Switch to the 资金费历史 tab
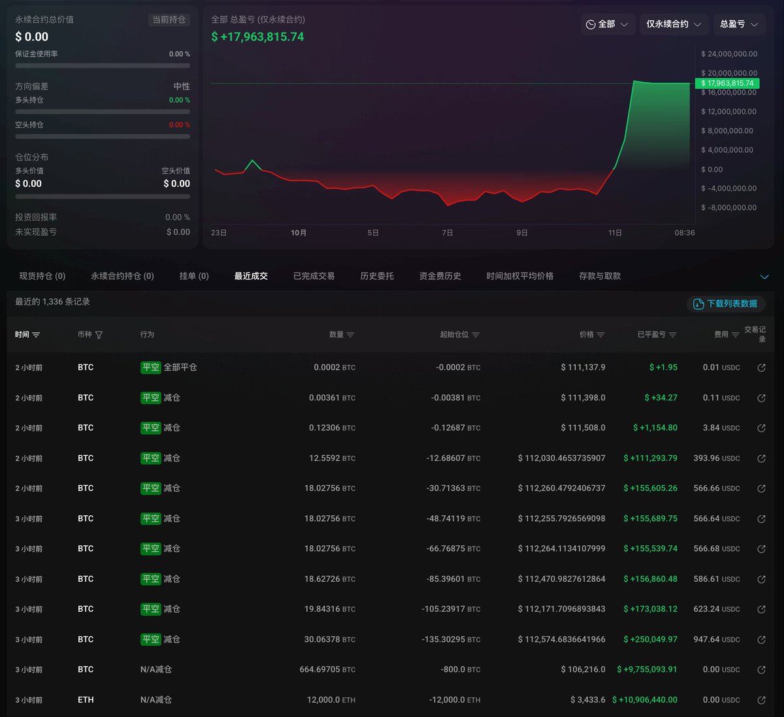Screen dimensions: 784x717 pos(440,276)
